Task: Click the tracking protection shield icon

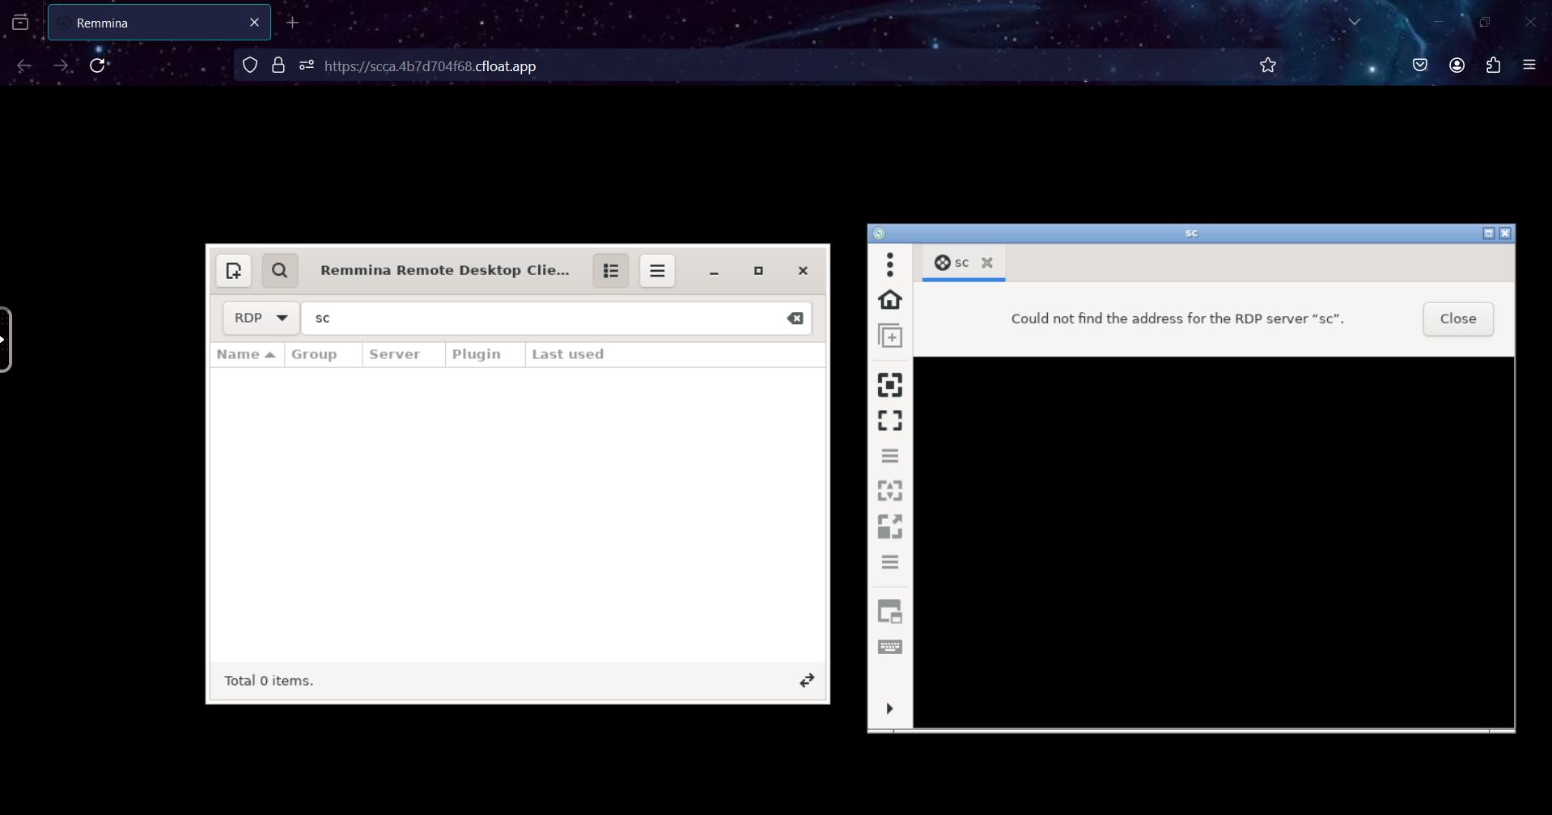Action: pos(250,65)
